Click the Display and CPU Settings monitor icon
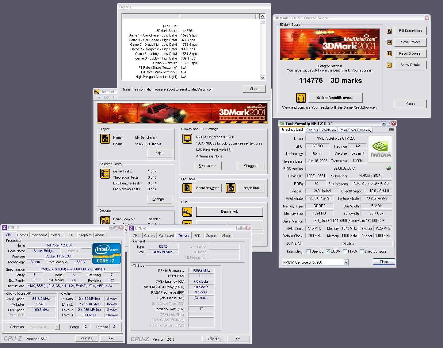The width and height of the screenshot is (443, 348). (x=187, y=139)
